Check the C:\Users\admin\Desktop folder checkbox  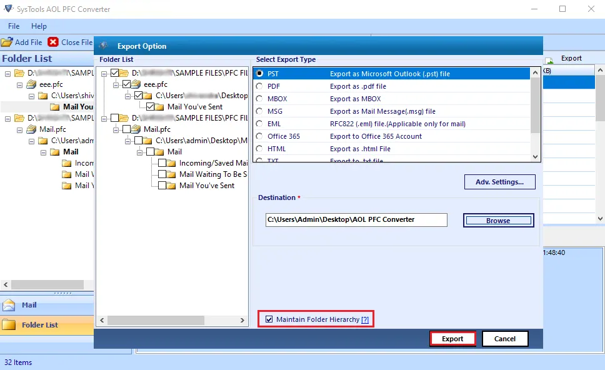tap(138, 141)
